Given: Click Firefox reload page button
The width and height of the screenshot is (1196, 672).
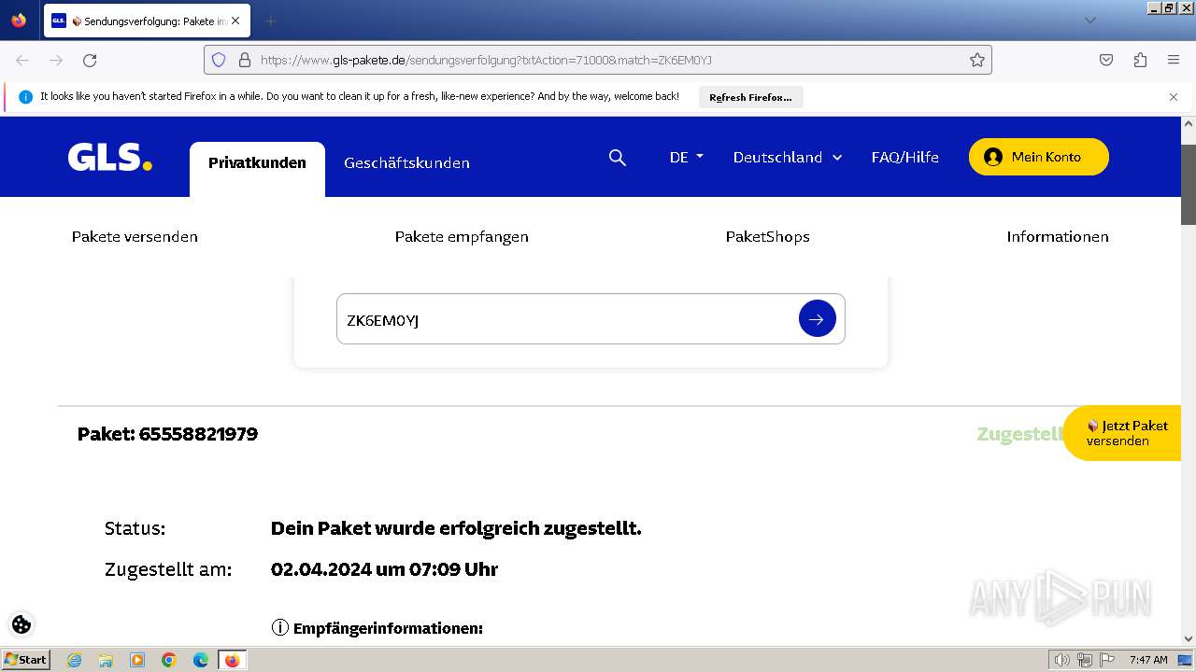Looking at the screenshot, I should 90,60.
